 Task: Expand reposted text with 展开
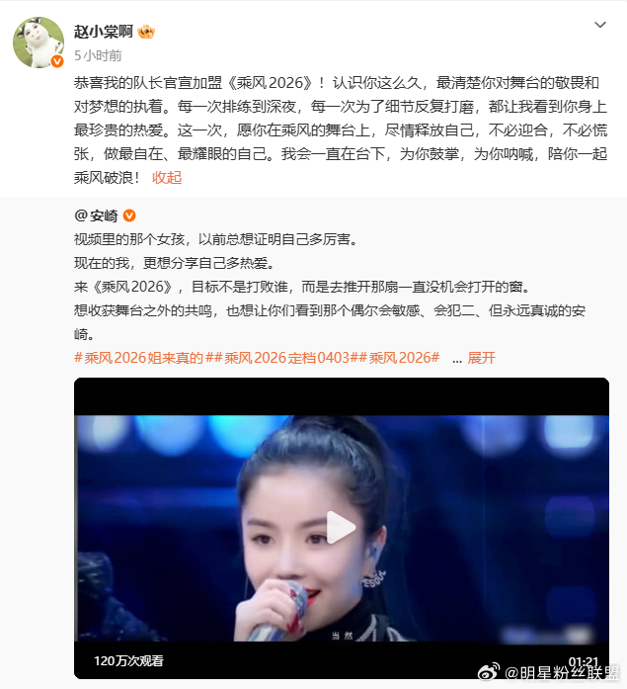point(481,358)
